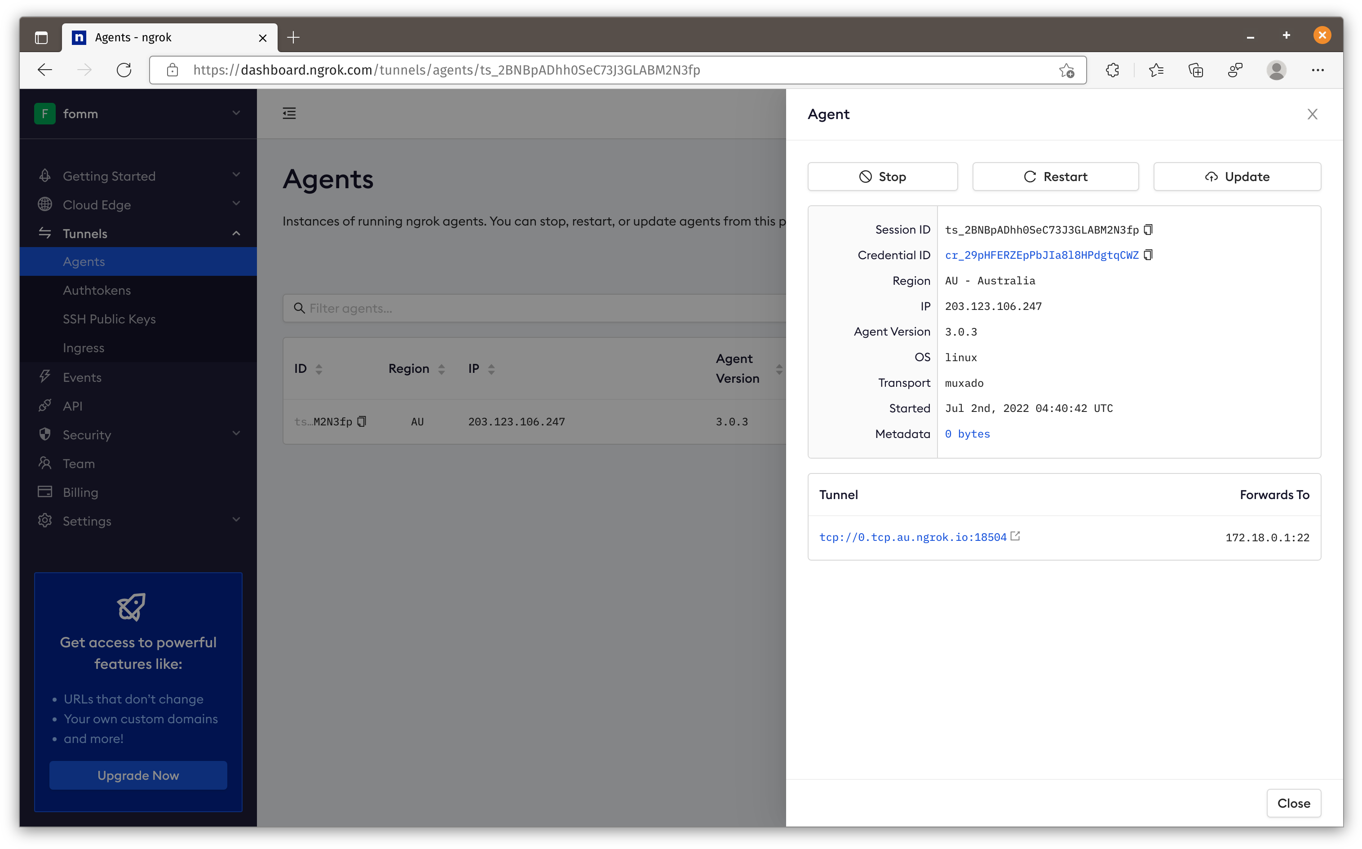This screenshot has height=849, width=1362.
Task: Add this page to favorites star
Action: pyautogui.click(x=1066, y=70)
